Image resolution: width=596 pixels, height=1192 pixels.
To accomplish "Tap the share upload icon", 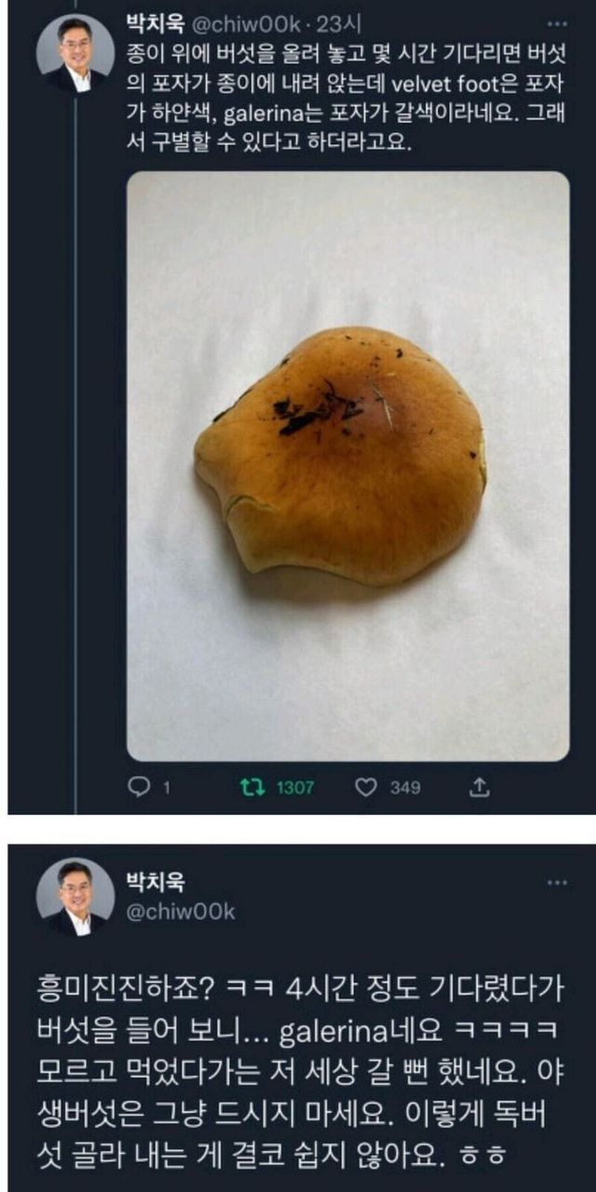I will pos(479,788).
